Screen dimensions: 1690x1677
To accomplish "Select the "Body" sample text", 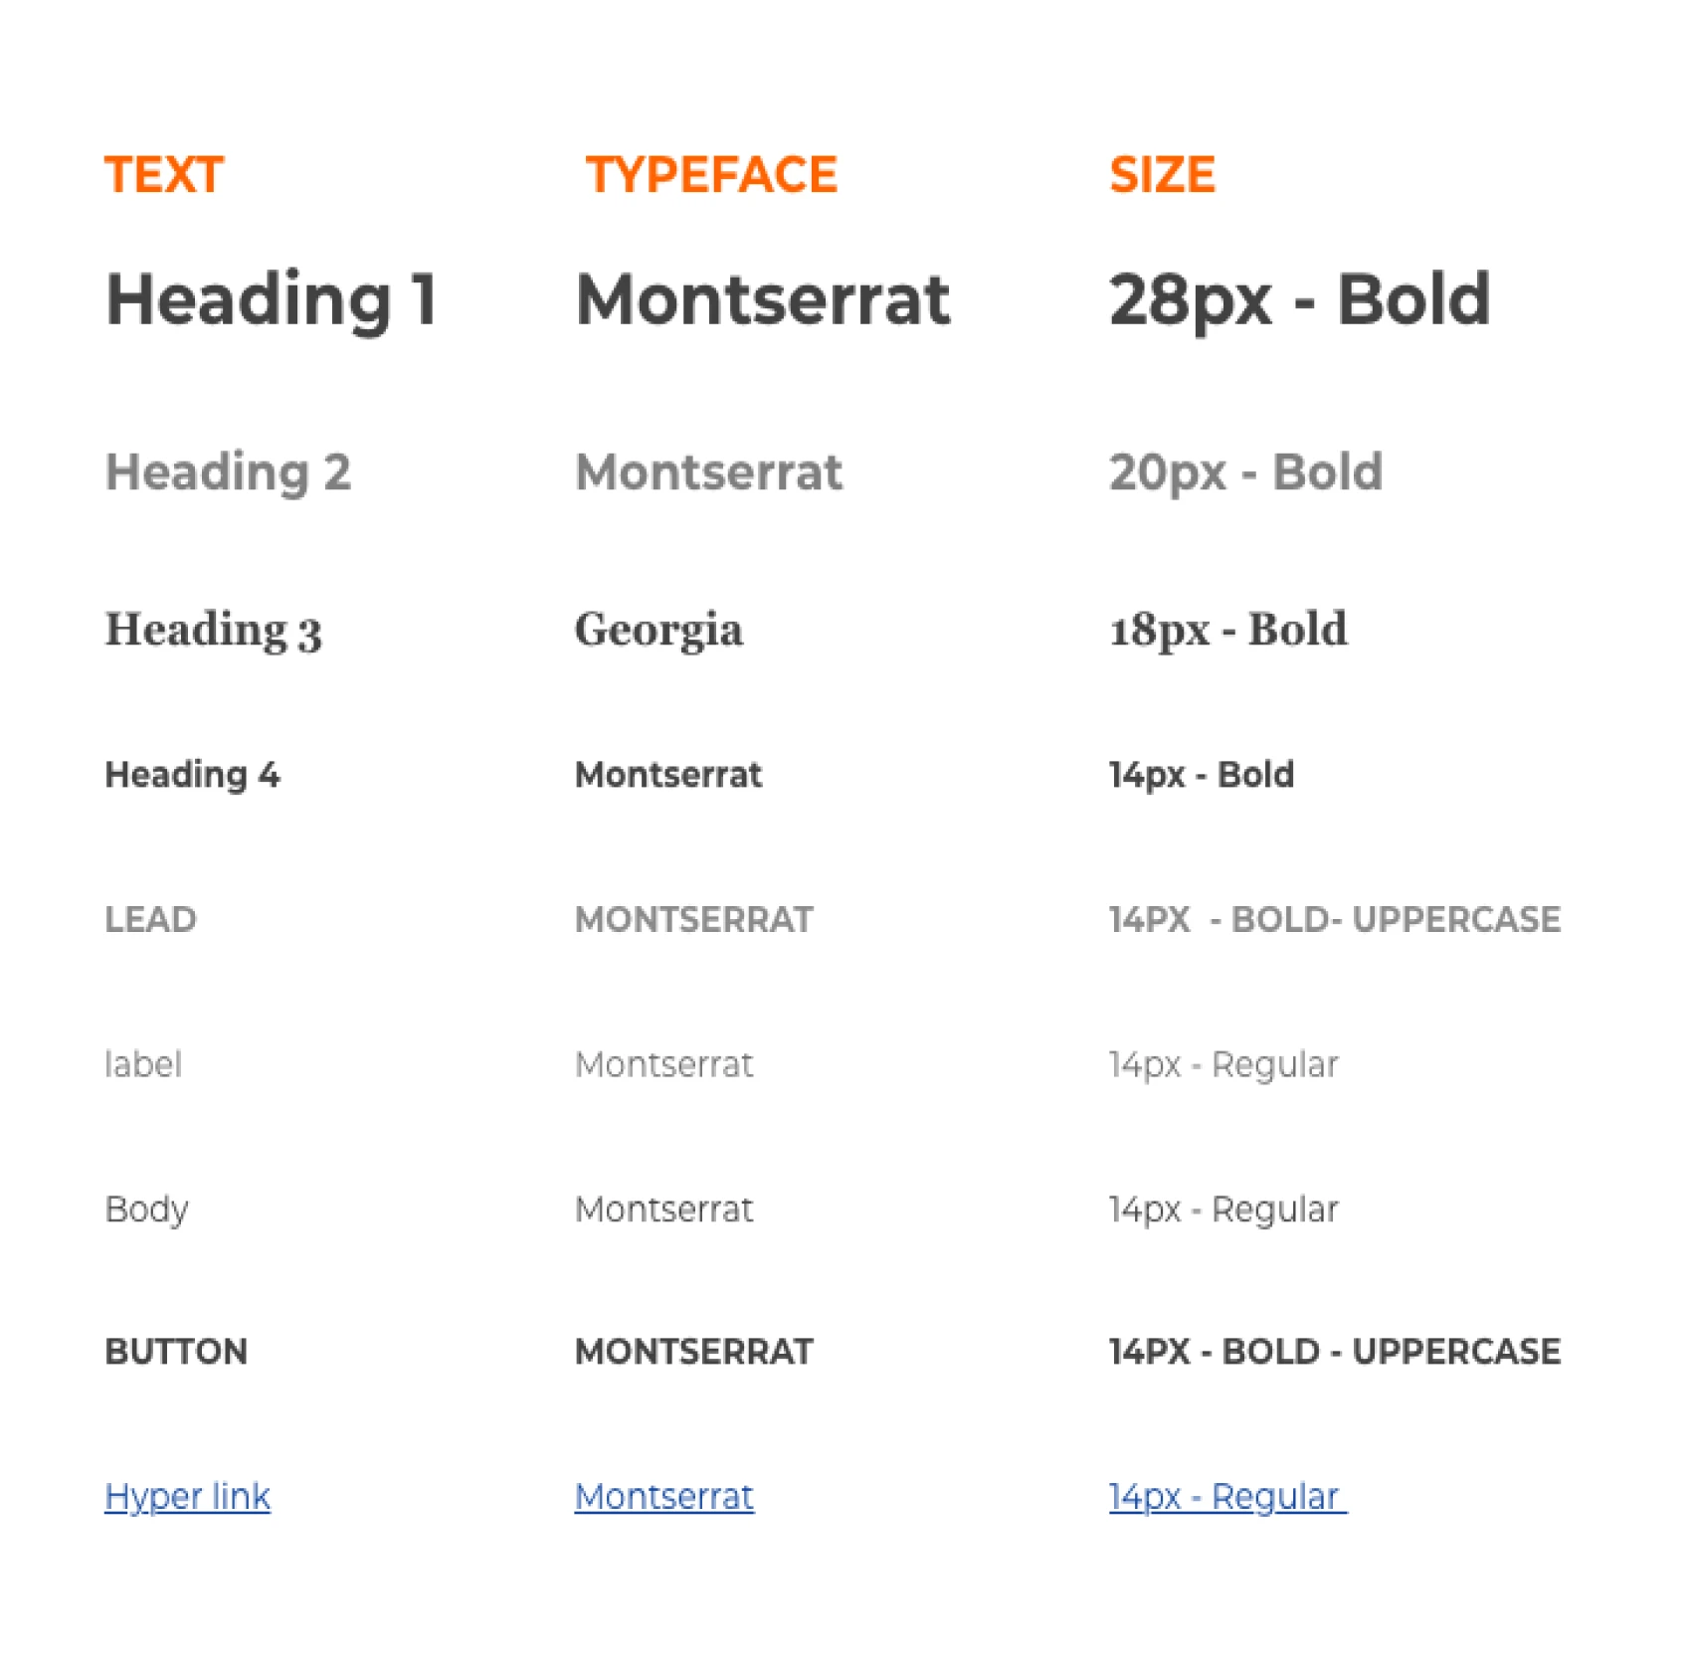I will (146, 1210).
